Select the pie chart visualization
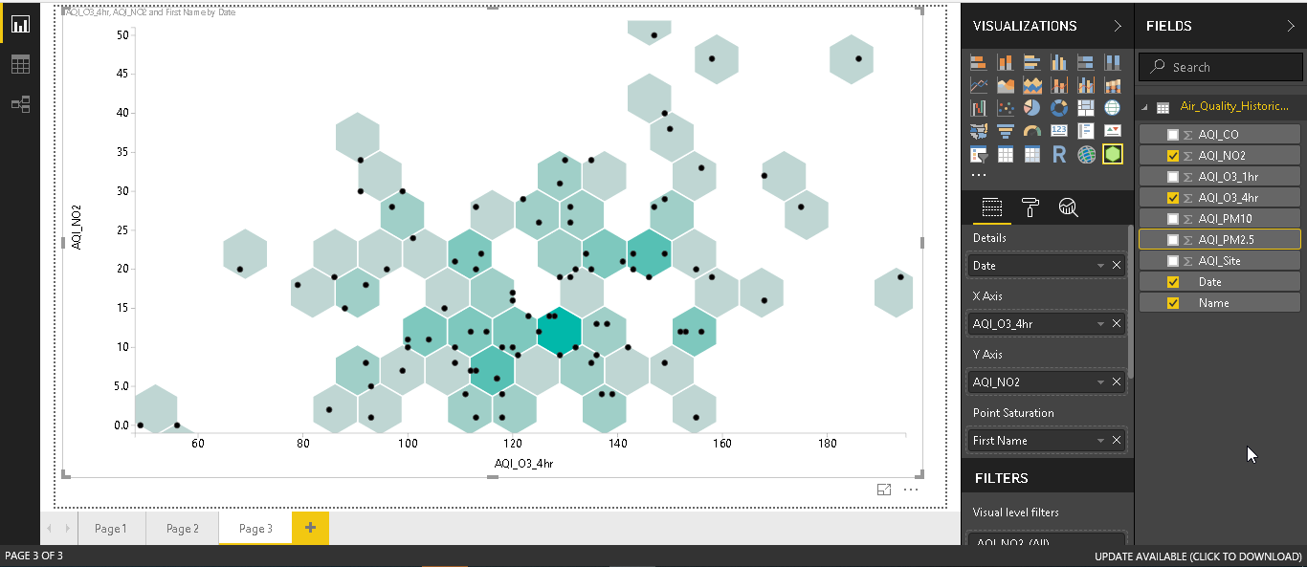The image size is (1307, 567). coord(1031,108)
